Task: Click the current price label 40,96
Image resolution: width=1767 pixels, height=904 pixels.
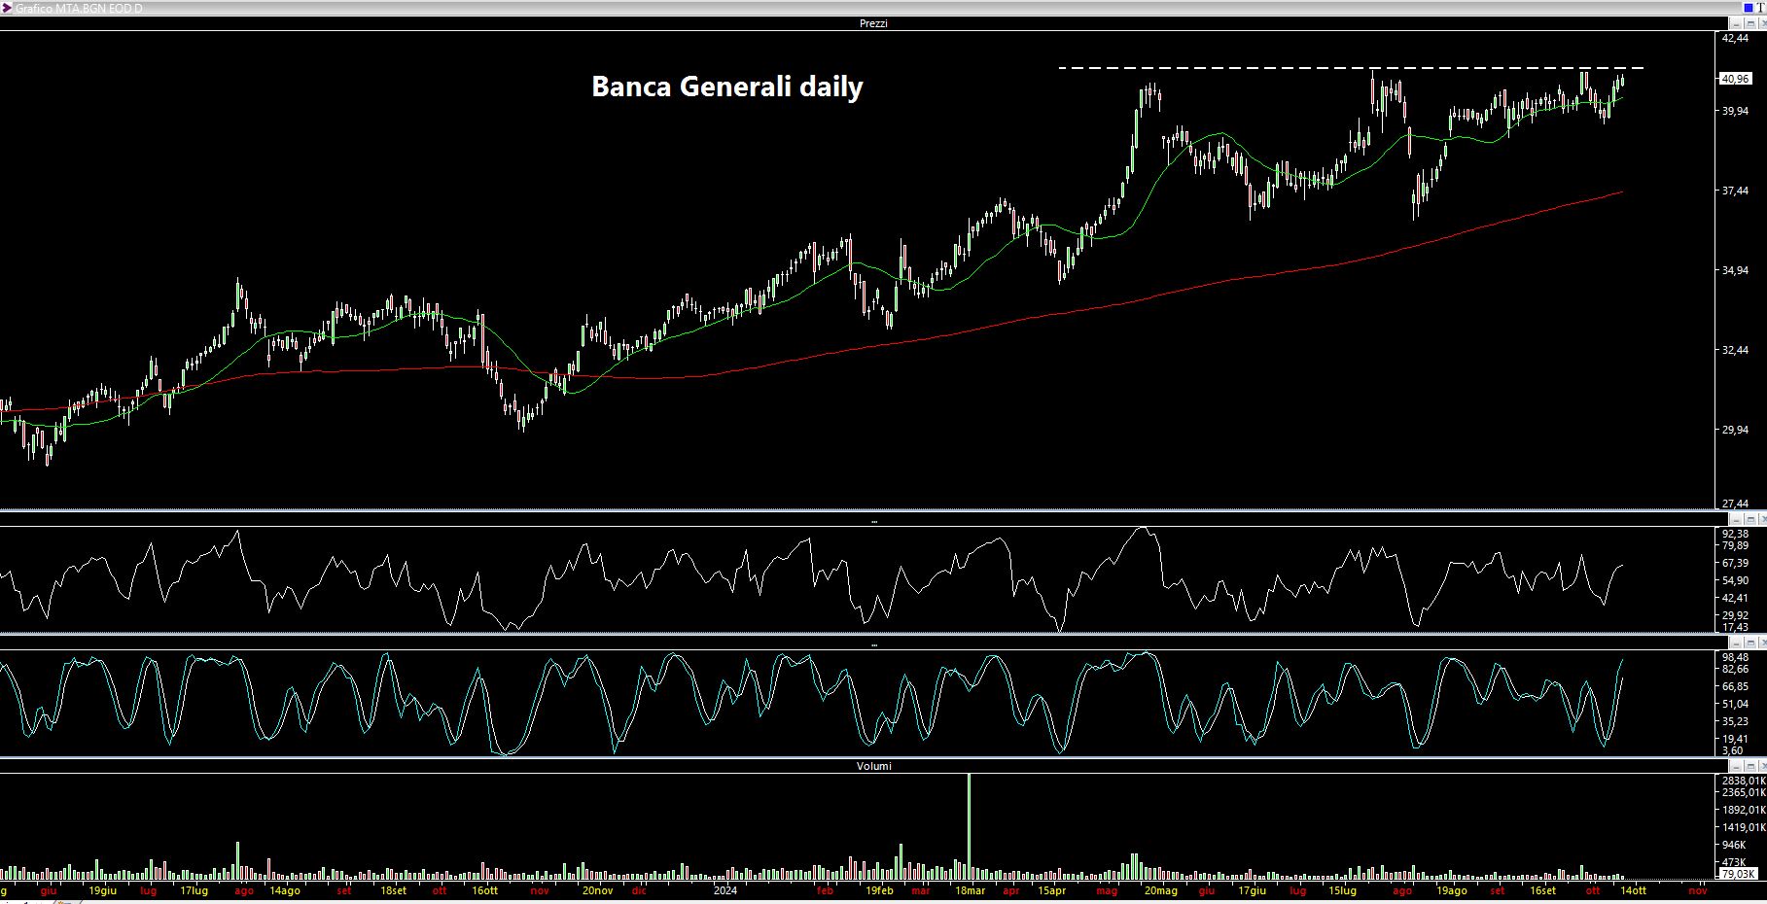Action: click(x=1736, y=79)
